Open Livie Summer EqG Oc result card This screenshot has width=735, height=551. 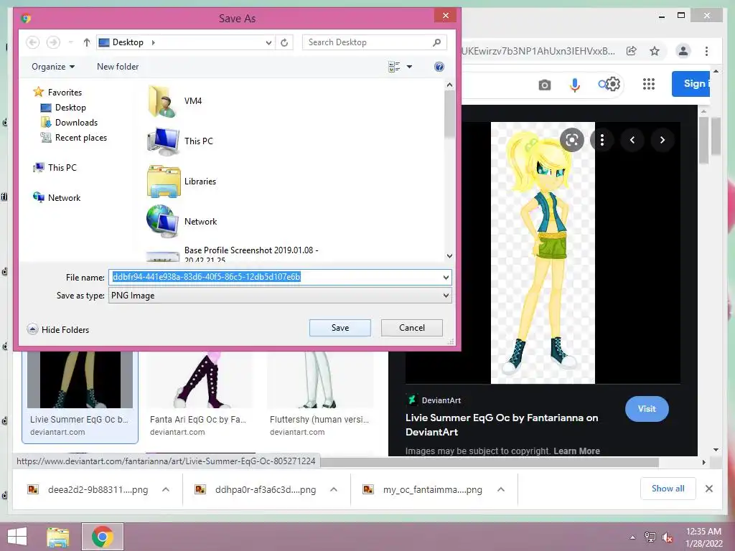[x=80, y=396]
